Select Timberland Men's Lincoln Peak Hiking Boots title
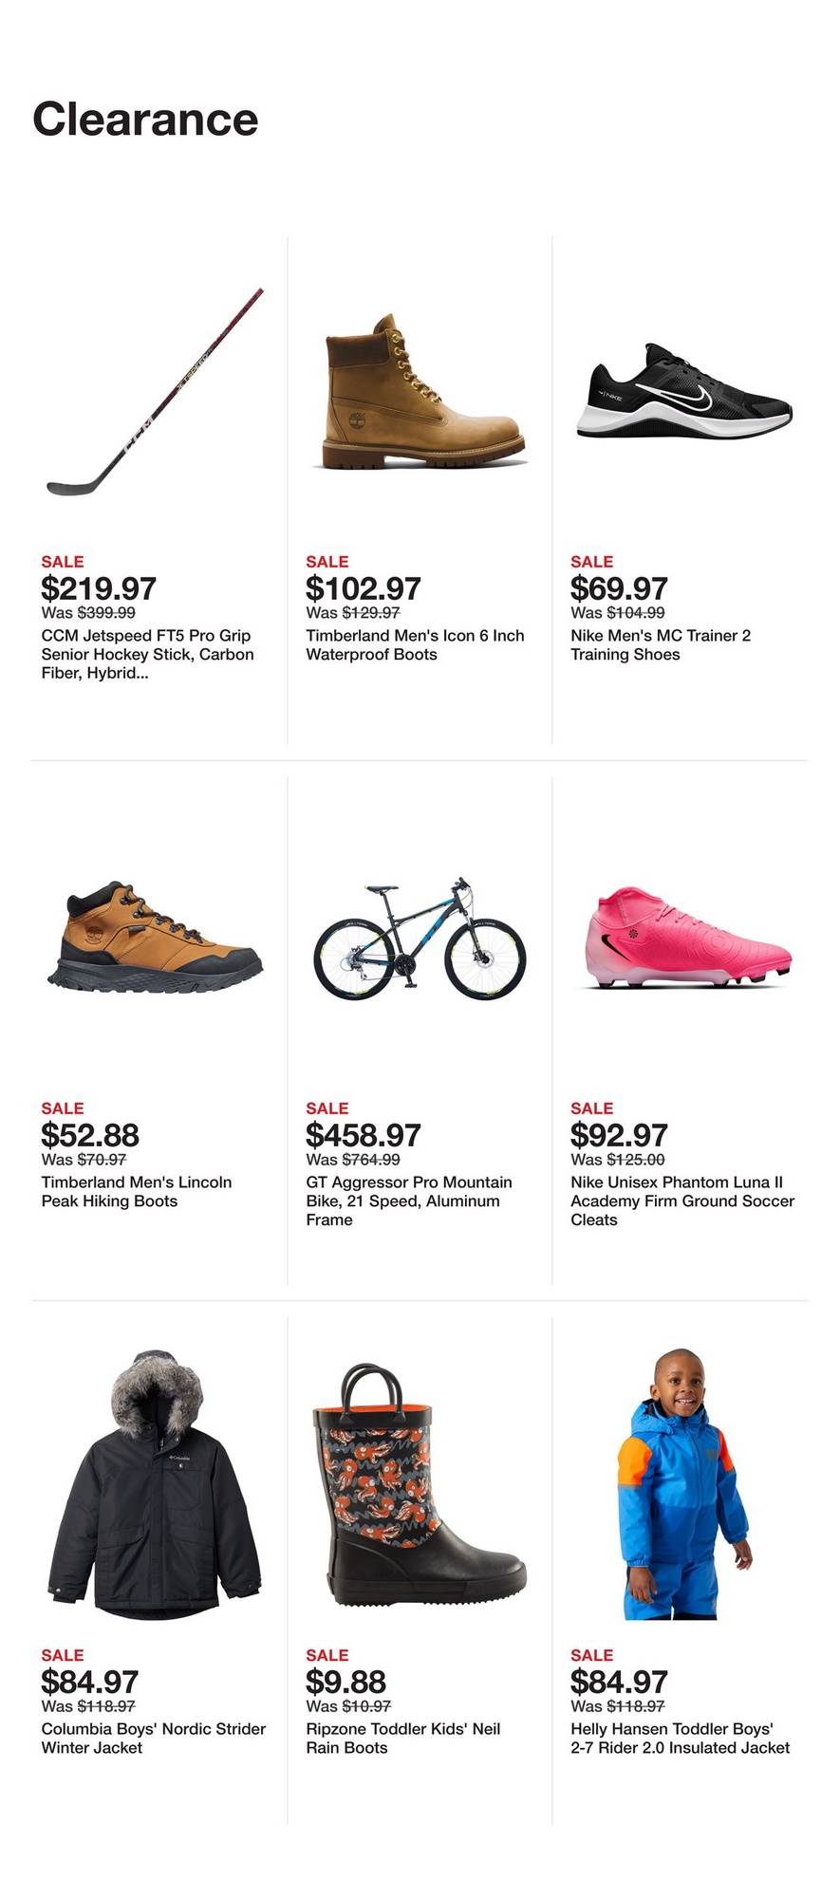Viewport: 840px width, 1898px height. tap(136, 1192)
